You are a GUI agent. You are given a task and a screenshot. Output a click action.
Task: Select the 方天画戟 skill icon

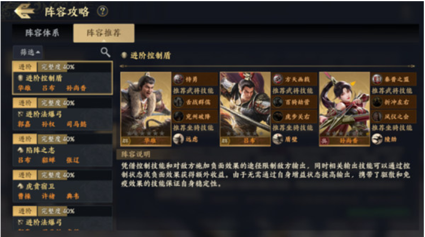point(278,79)
